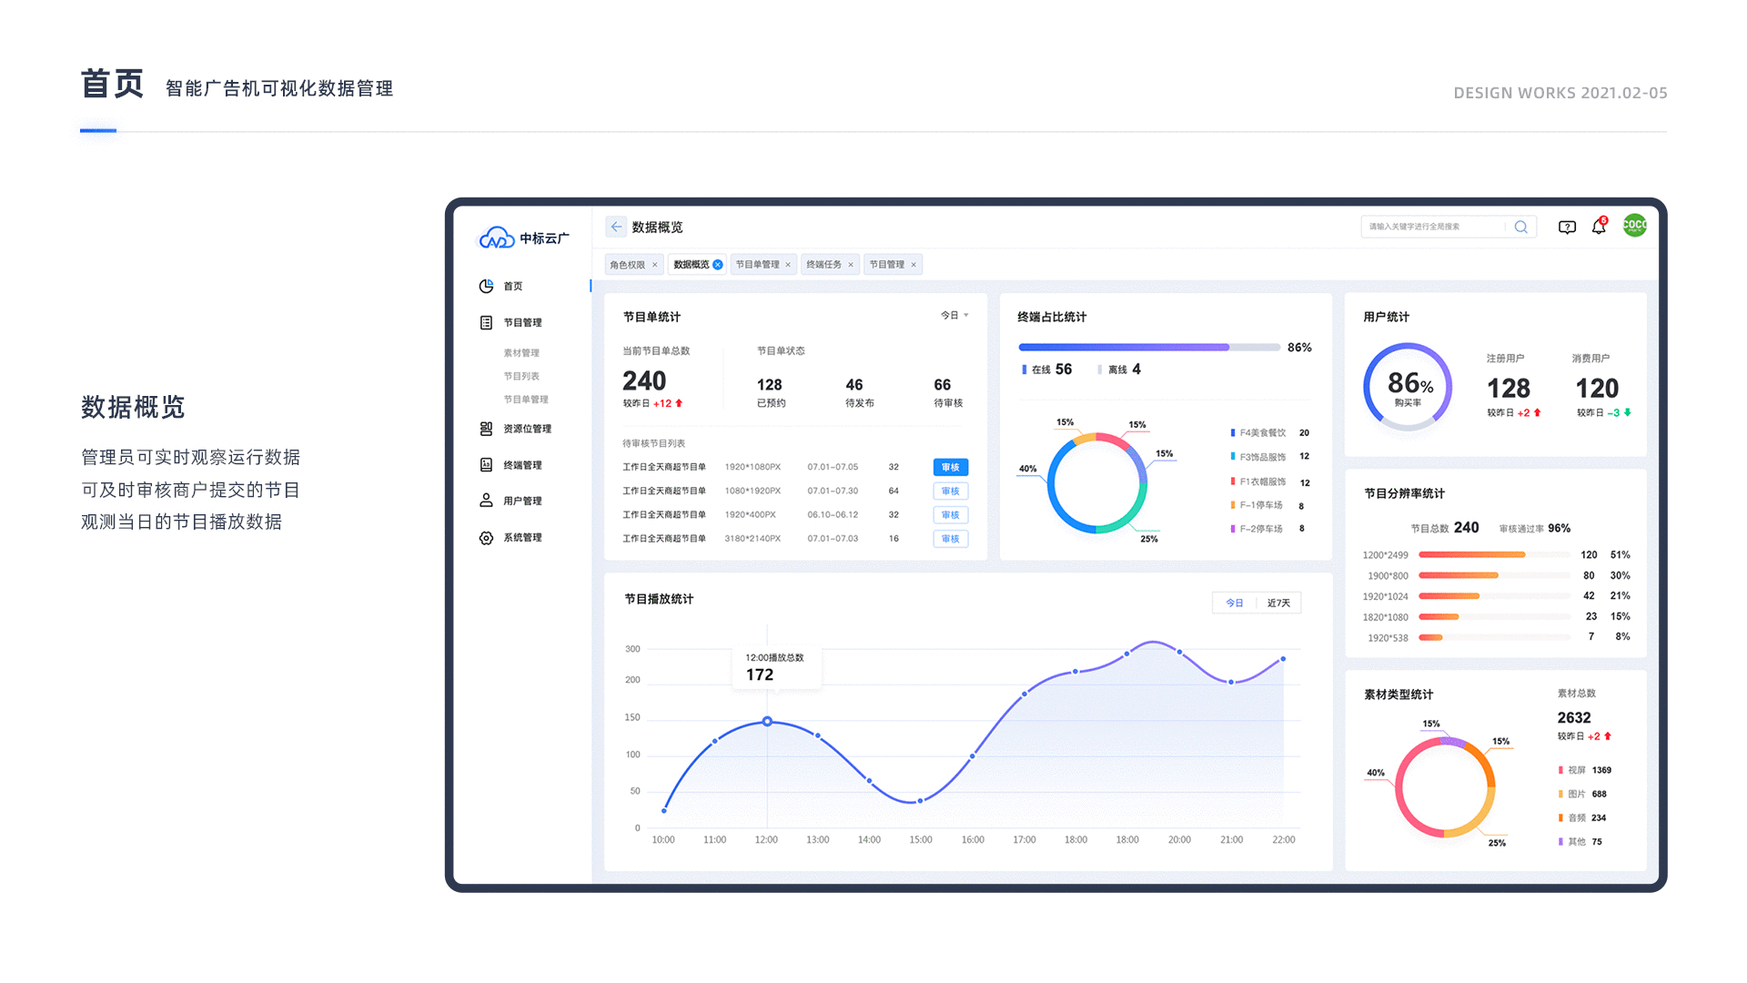Image resolution: width=1747 pixels, height=983 pixels.
Task: Select the 用户管理 person icon
Action: tap(487, 501)
